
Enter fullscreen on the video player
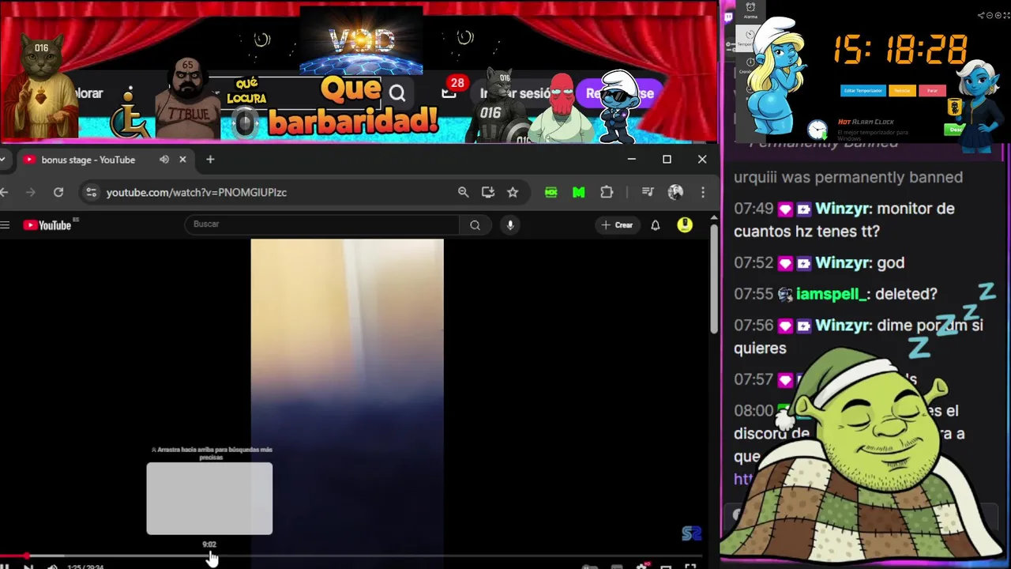click(x=690, y=567)
